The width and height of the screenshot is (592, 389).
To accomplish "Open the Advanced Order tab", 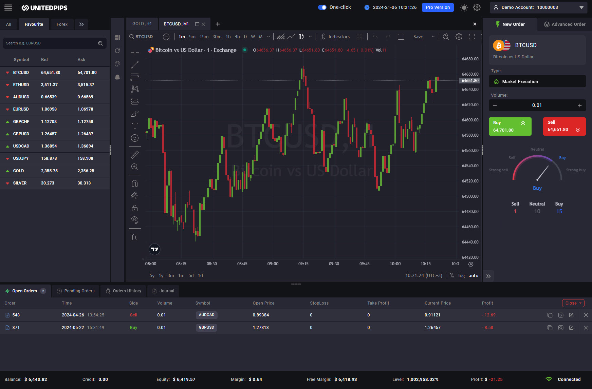I will coord(564,24).
